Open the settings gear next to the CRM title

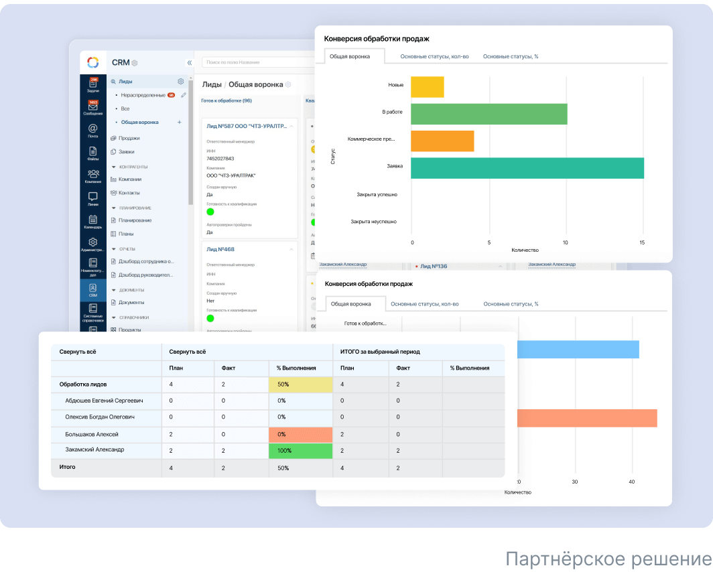coord(135,63)
